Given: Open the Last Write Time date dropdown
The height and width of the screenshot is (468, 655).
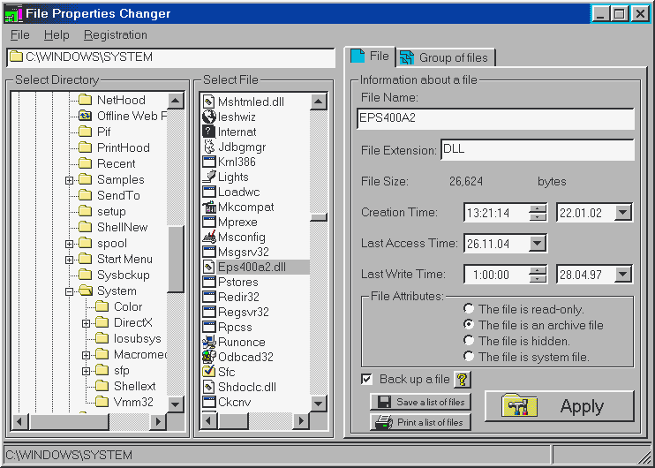Looking at the screenshot, I should 622,275.
